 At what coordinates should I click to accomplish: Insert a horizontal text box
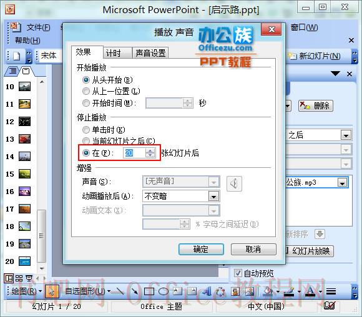(x=177, y=291)
